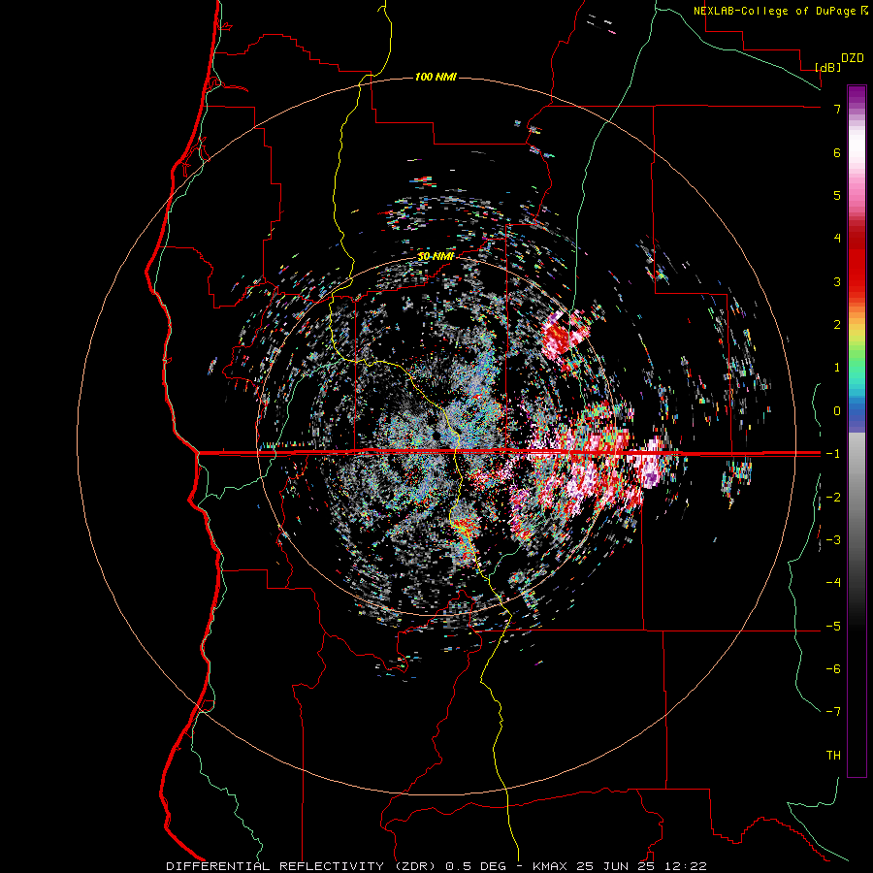Screen dimensions: 873x873
Task: Click the 4 value on color scale
Action: tap(837, 239)
